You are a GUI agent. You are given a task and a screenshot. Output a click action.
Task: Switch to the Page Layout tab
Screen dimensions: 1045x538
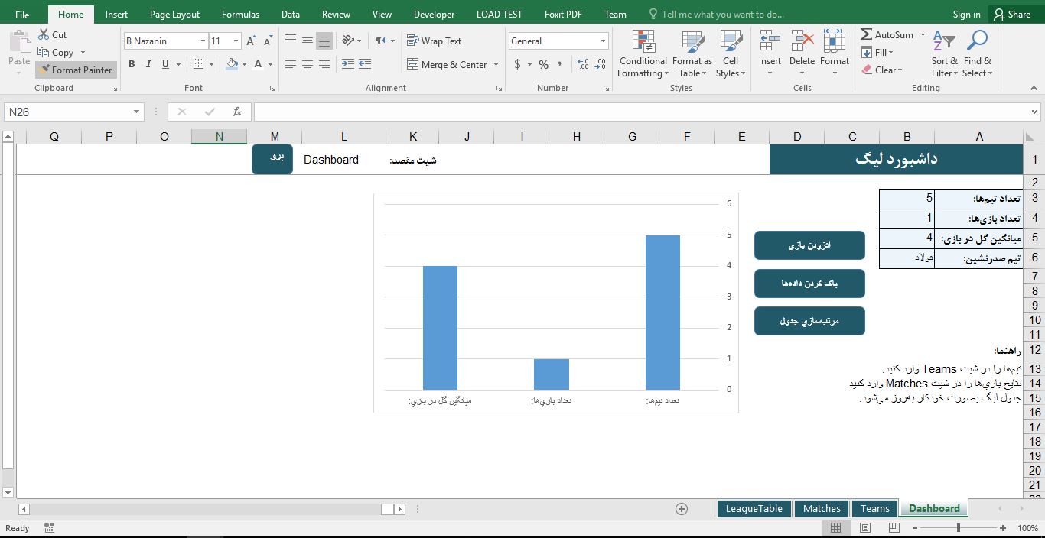174,14
